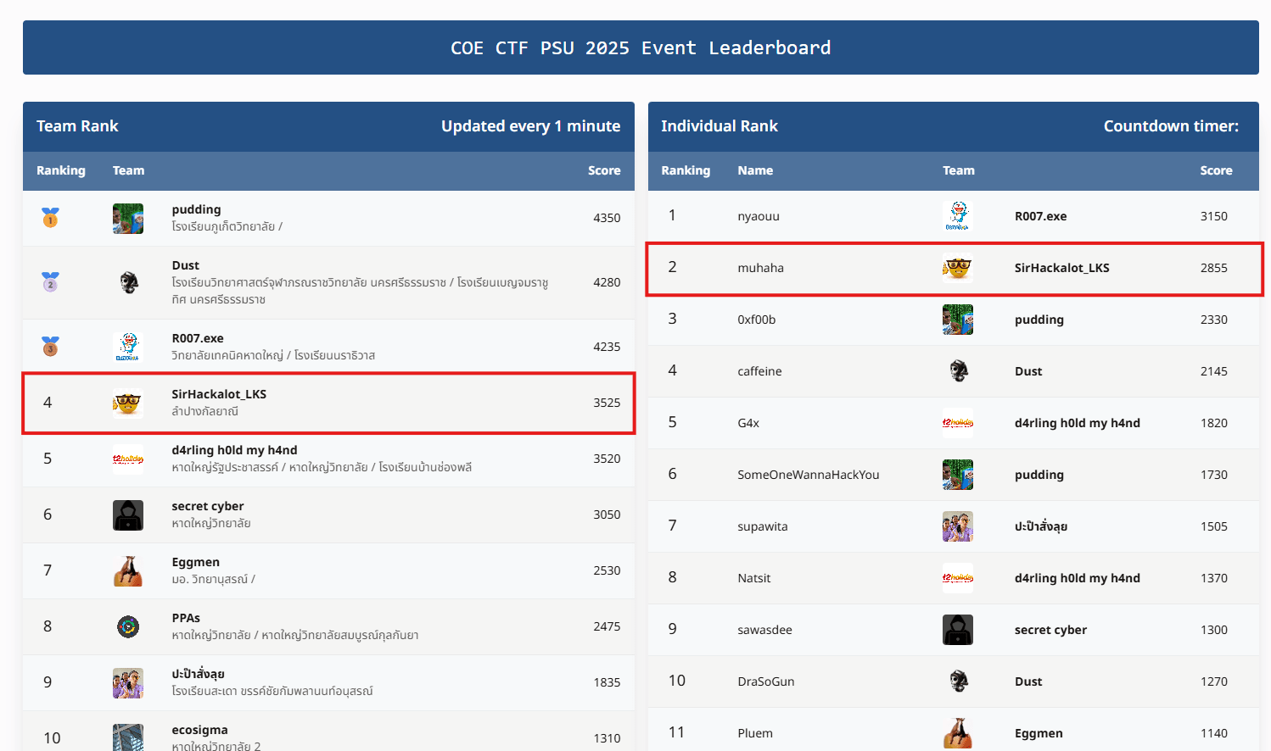Click the bronze medal icon beside R007.exe
Image resolution: width=1271 pixels, height=751 pixels.
click(x=50, y=345)
